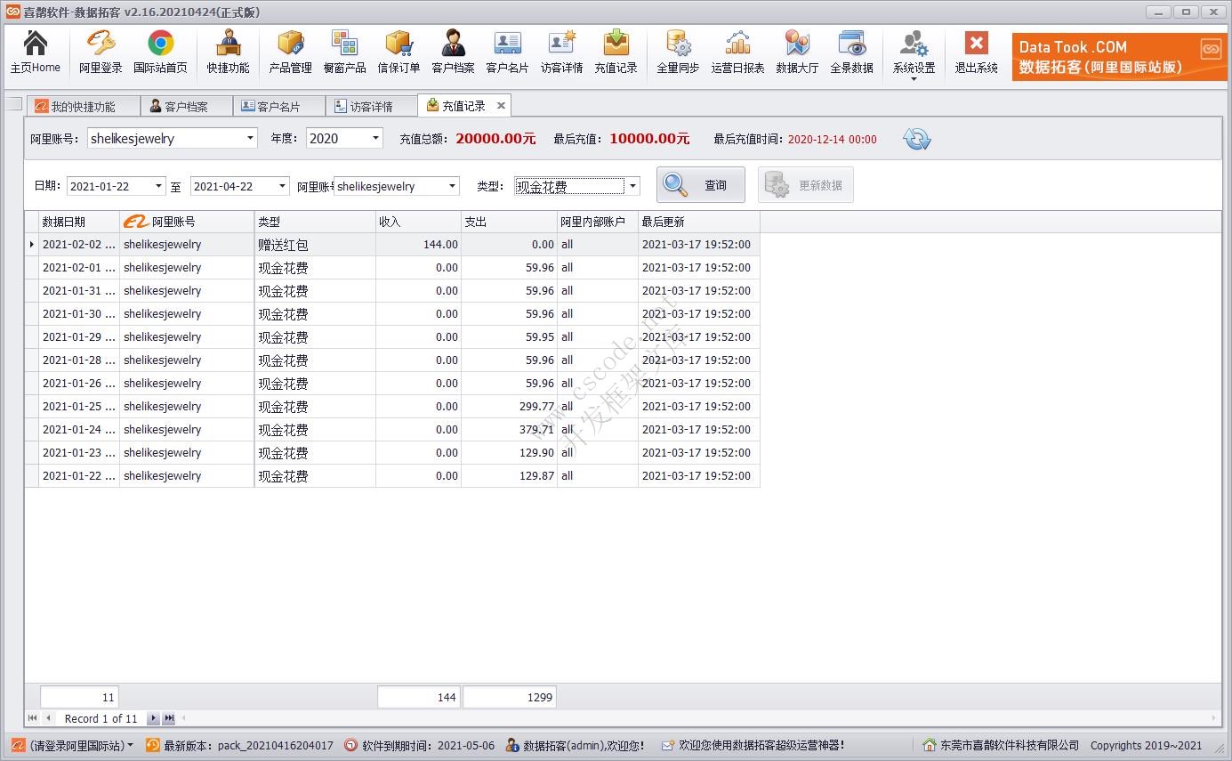Sort by 支出 column header
This screenshot has width=1232, height=761.
pyautogui.click(x=509, y=222)
